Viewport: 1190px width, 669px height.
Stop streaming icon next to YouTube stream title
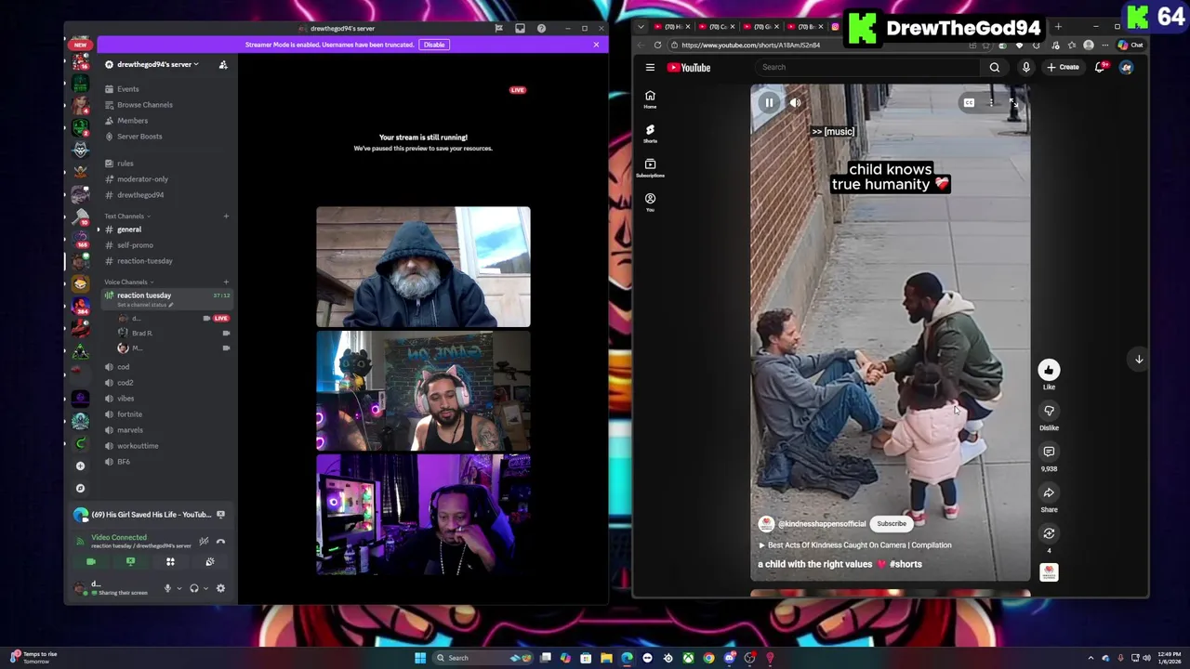click(x=220, y=514)
